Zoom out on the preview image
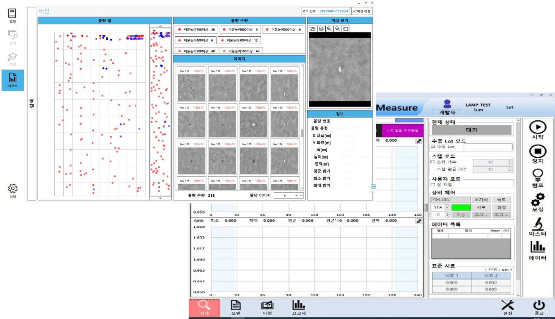 point(337,29)
